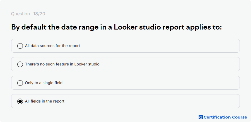This screenshot has height=122, width=251.
Task: Click the /20 total question count
Action: tap(42, 14)
